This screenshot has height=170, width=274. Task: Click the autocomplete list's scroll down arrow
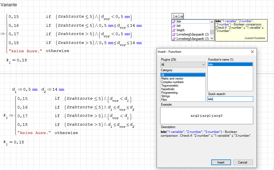(212, 39)
